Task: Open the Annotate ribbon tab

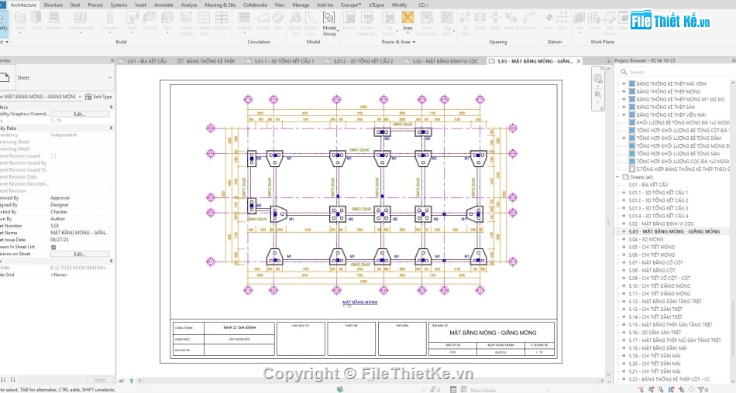Action: coord(163,5)
